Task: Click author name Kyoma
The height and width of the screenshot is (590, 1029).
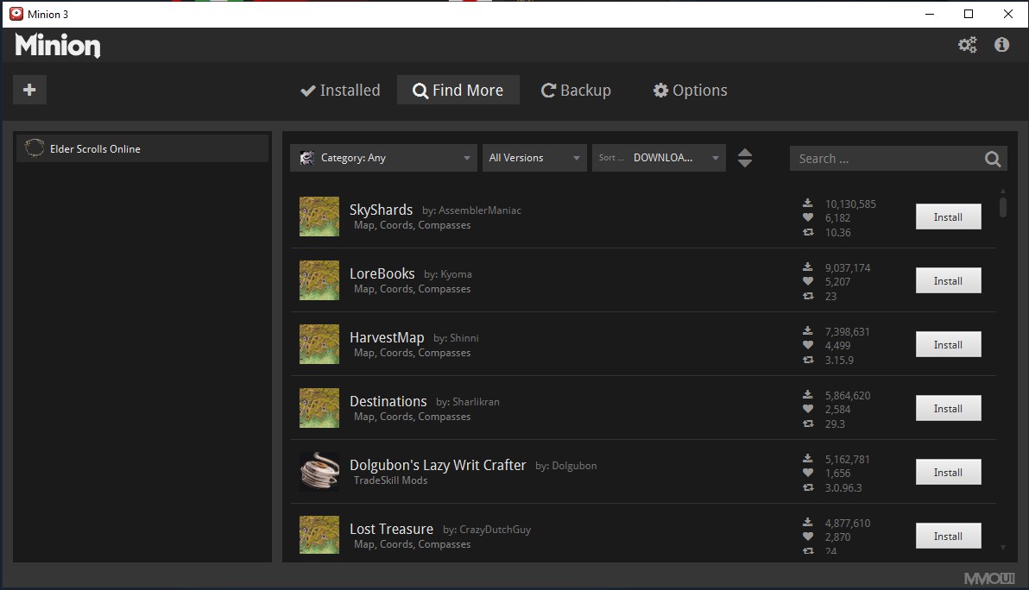Action: point(456,274)
